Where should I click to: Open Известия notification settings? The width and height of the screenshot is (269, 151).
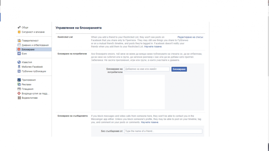tap(27, 62)
